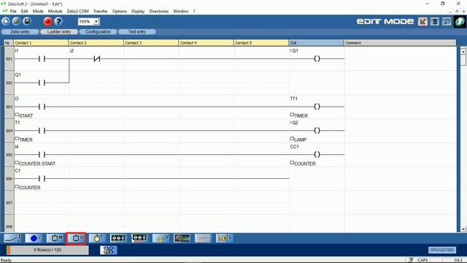Viewport: 467px width, 263px height.
Task: Select the Edit mode icon in header
Action: (422, 21)
